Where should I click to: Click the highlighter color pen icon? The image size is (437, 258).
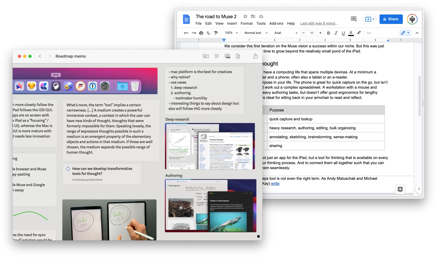pyautogui.click(x=359, y=33)
